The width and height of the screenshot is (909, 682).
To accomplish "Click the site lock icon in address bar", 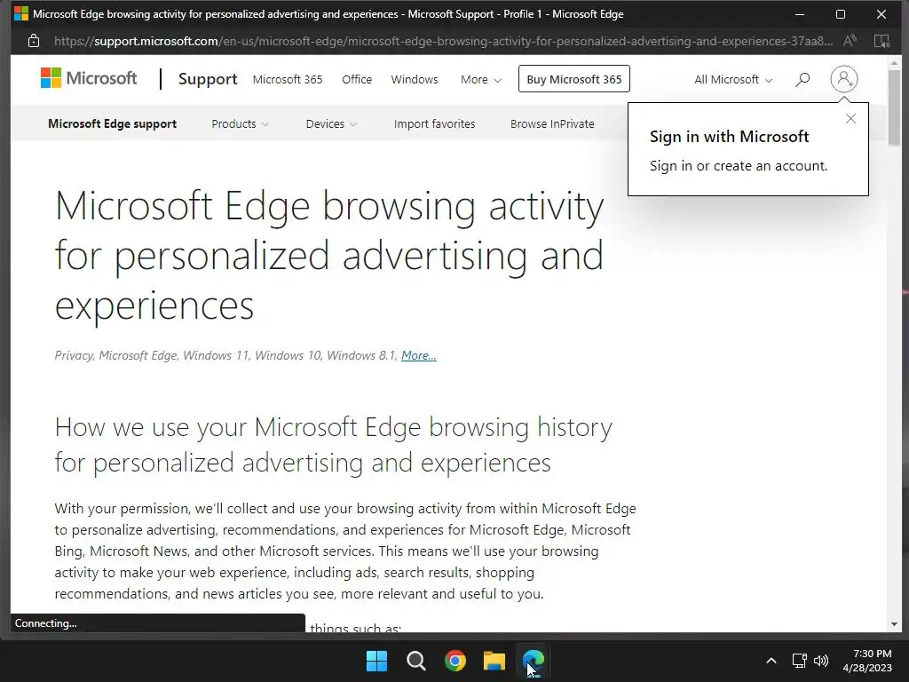I will pos(34,41).
